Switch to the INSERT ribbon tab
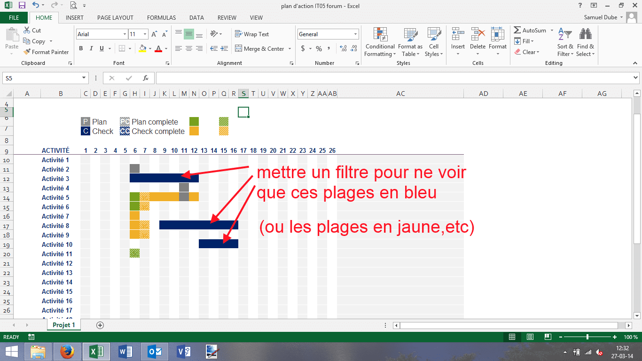This screenshot has width=642, height=361. coord(75,18)
